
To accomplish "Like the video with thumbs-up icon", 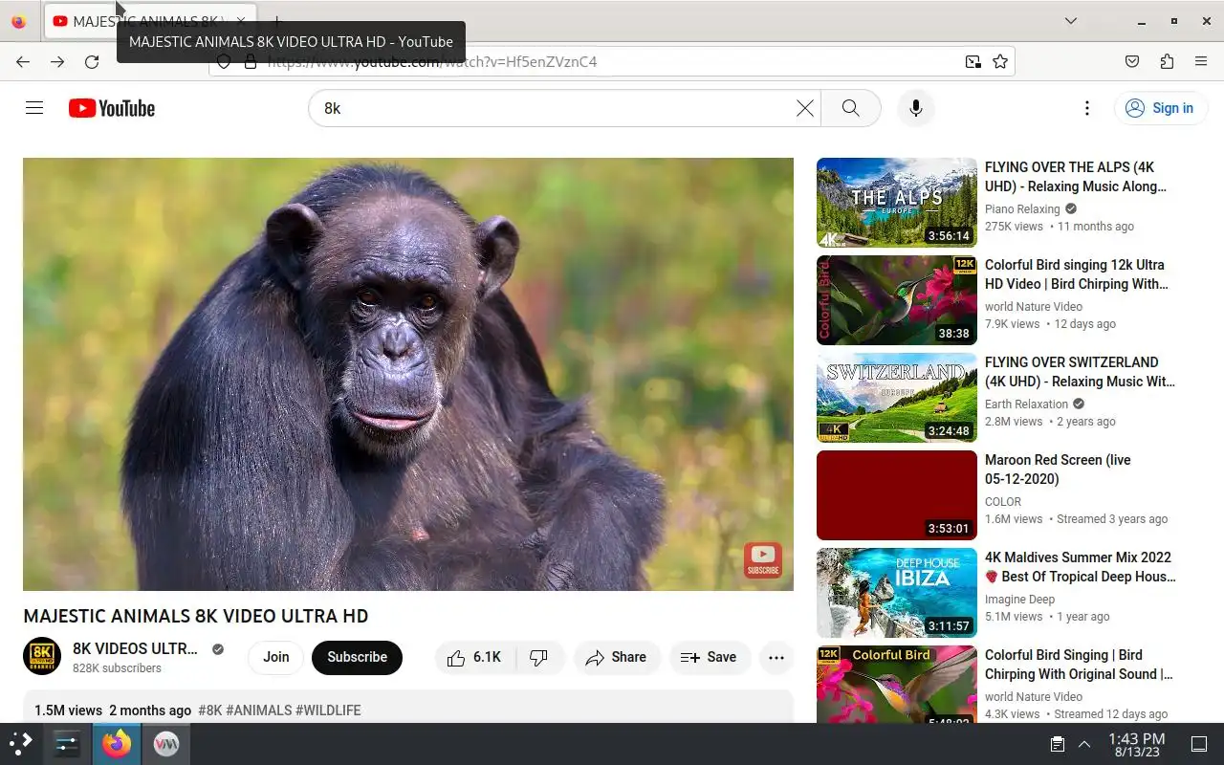I will [475, 657].
